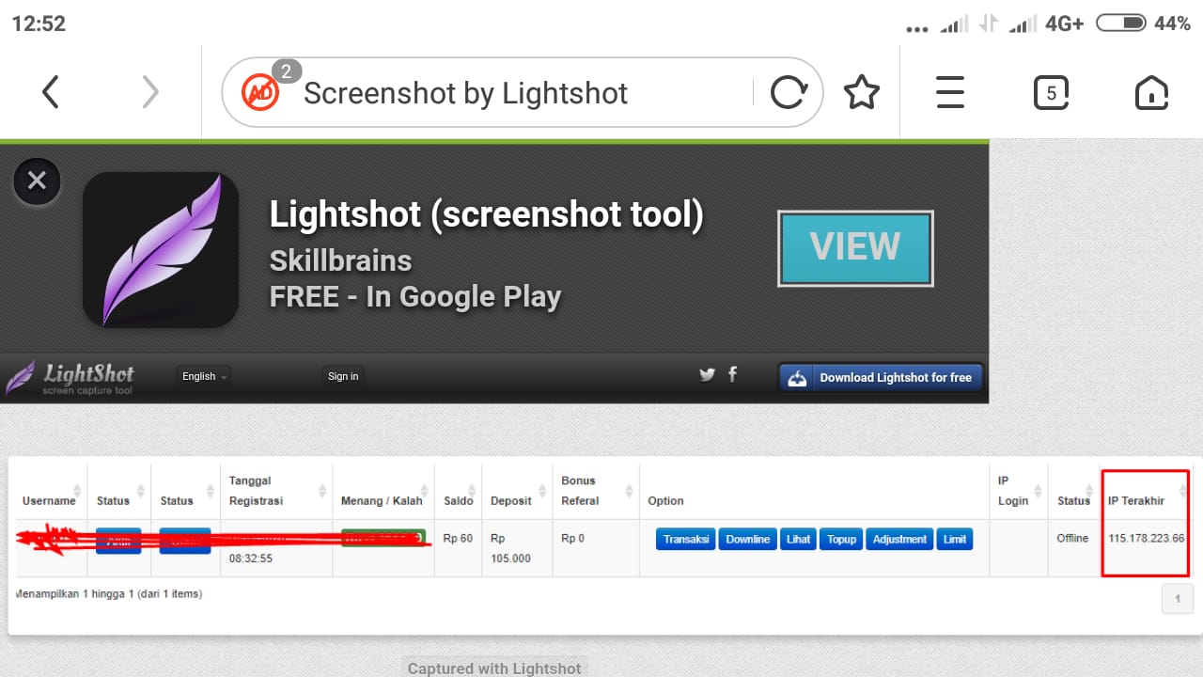Click the Adjustment button
Image resolution: width=1203 pixels, height=677 pixels.
899,540
